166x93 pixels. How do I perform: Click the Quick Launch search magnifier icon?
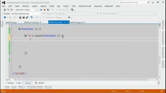click(148, 2)
